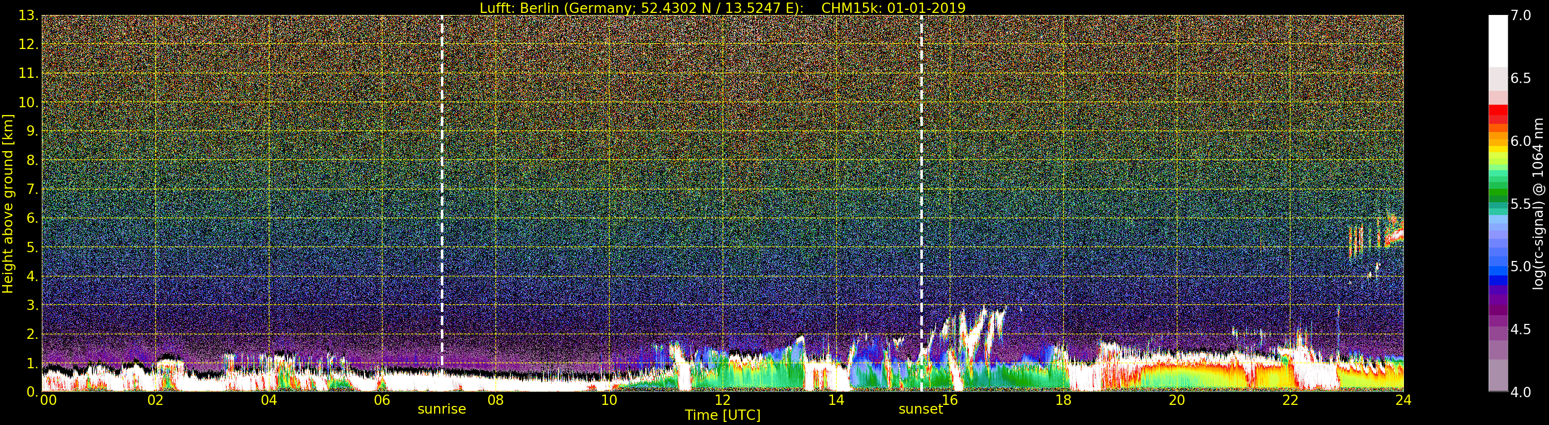Click the 6 km tick on the height axis
This screenshot has width=1549, height=425.
pyautogui.click(x=33, y=218)
